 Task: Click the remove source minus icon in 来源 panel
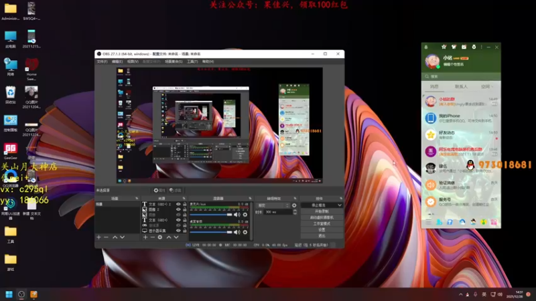(x=153, y=237)
